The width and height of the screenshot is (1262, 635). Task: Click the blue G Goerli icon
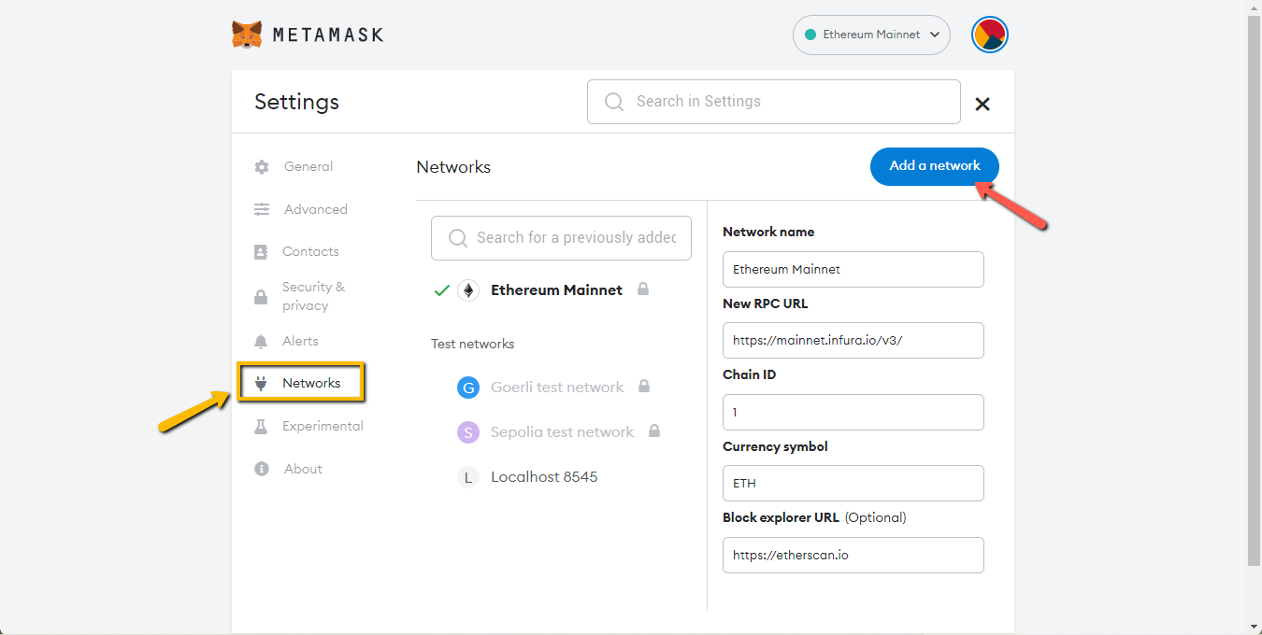(x=468, y=388)
